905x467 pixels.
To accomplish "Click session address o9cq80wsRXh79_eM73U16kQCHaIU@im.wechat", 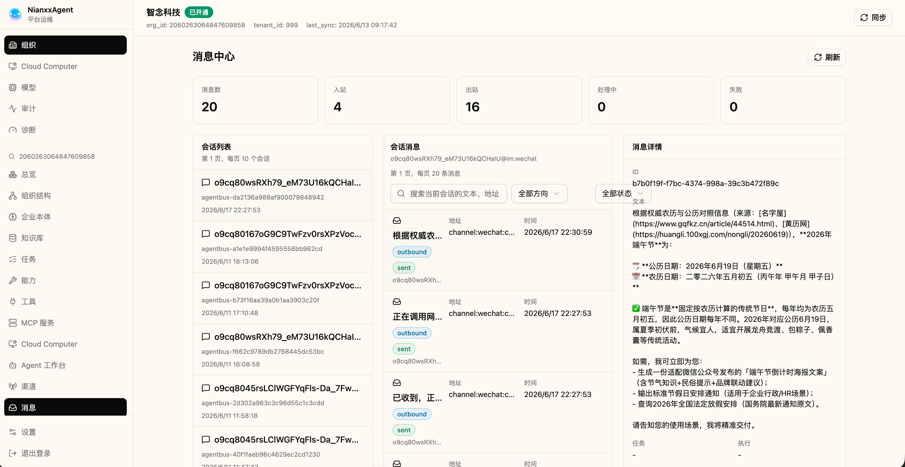I will point(463,158).
